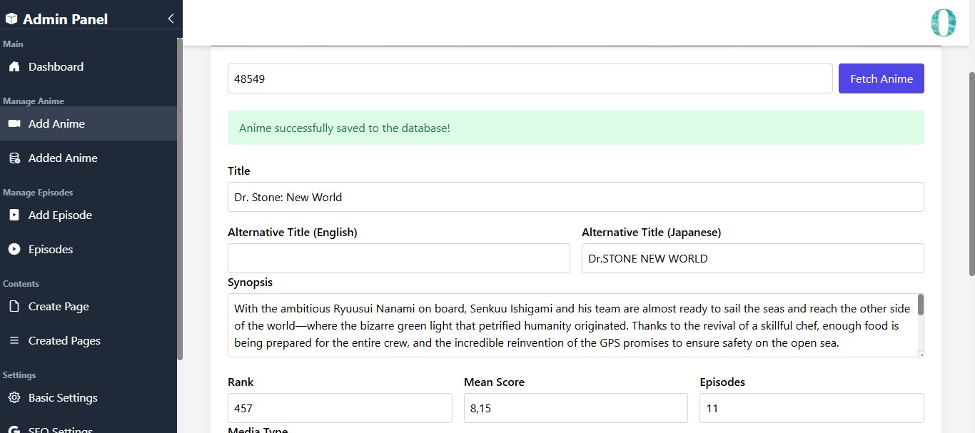Click the 'Manage Episodes' section heading

[38, 193]
